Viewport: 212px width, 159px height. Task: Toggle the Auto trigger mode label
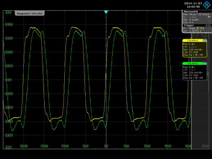208,25
